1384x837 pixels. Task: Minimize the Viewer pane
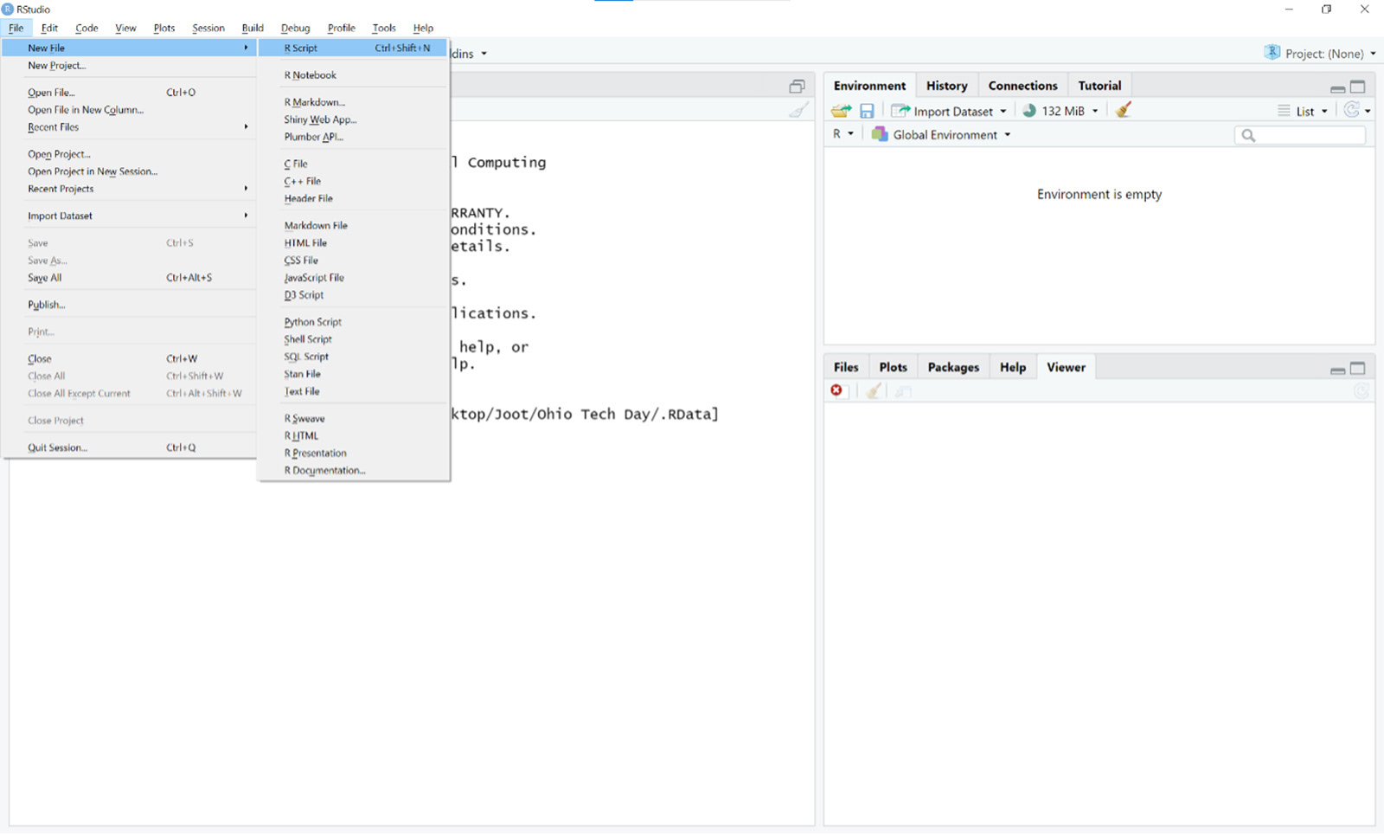click(x=1337, y=370)
